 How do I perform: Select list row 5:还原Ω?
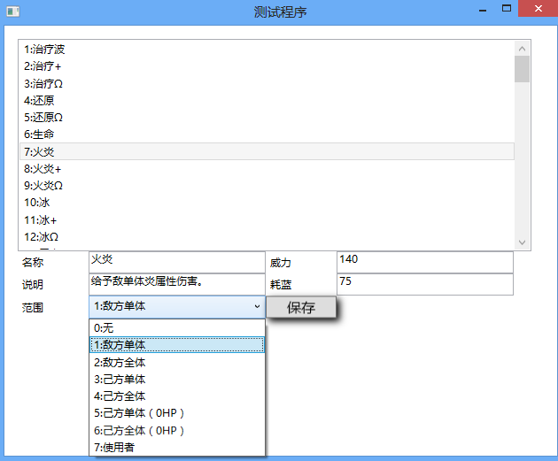[x=267, y=118]
